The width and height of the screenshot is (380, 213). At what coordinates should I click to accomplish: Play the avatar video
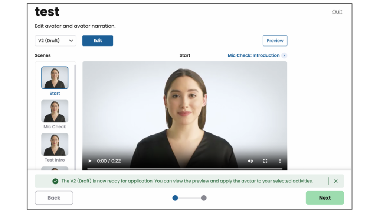pyautogui.click(x=90, y=161)
